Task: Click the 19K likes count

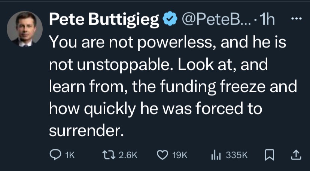Action: click(x=180, y=155)
